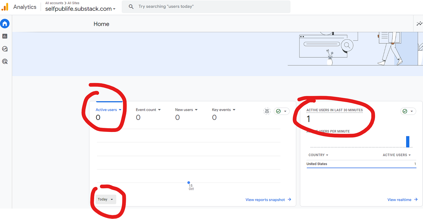
Task: Click the Google Analytics logo icon
Action: [5, 7]
